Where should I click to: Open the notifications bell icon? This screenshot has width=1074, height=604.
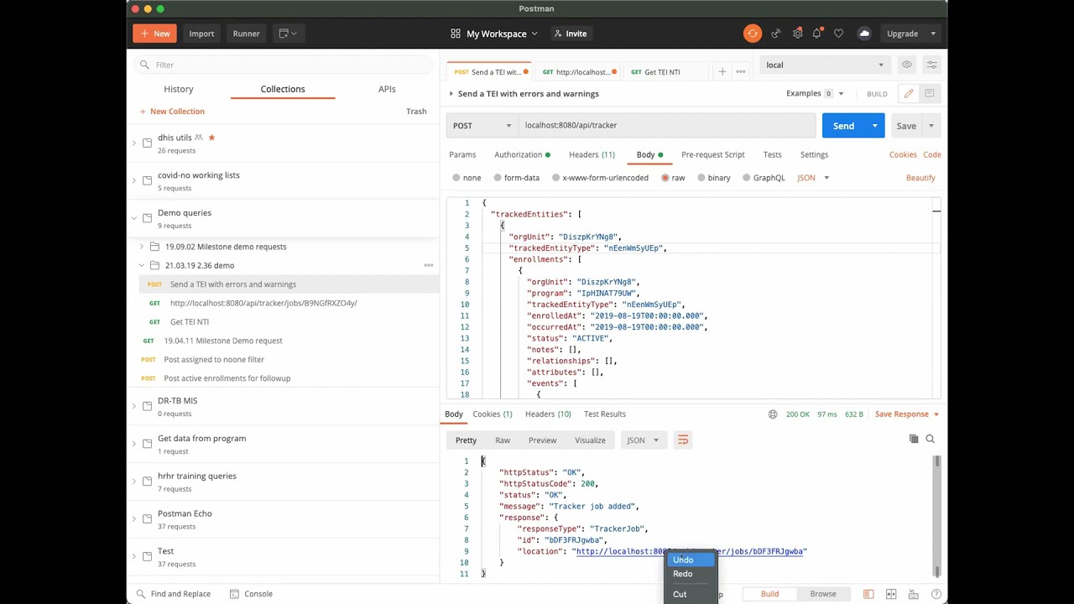[x=817, y=34]
